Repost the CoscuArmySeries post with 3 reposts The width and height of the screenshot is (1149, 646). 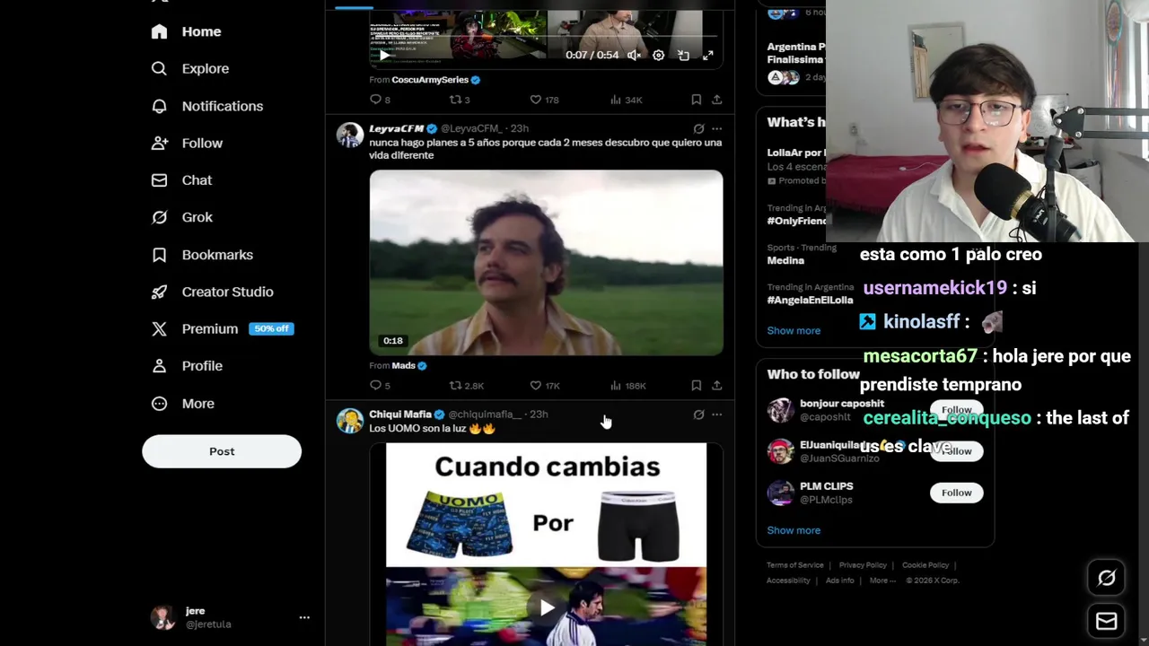(460, 100)
